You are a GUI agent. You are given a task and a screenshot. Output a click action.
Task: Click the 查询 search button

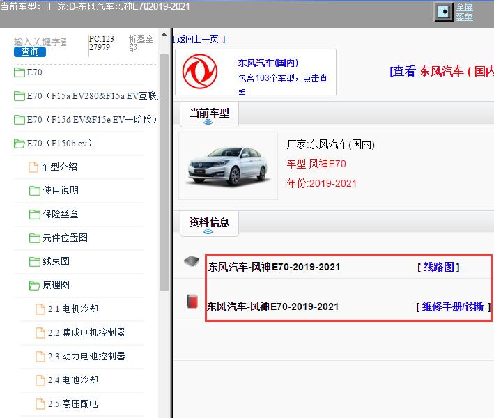[x=30, y=52]
